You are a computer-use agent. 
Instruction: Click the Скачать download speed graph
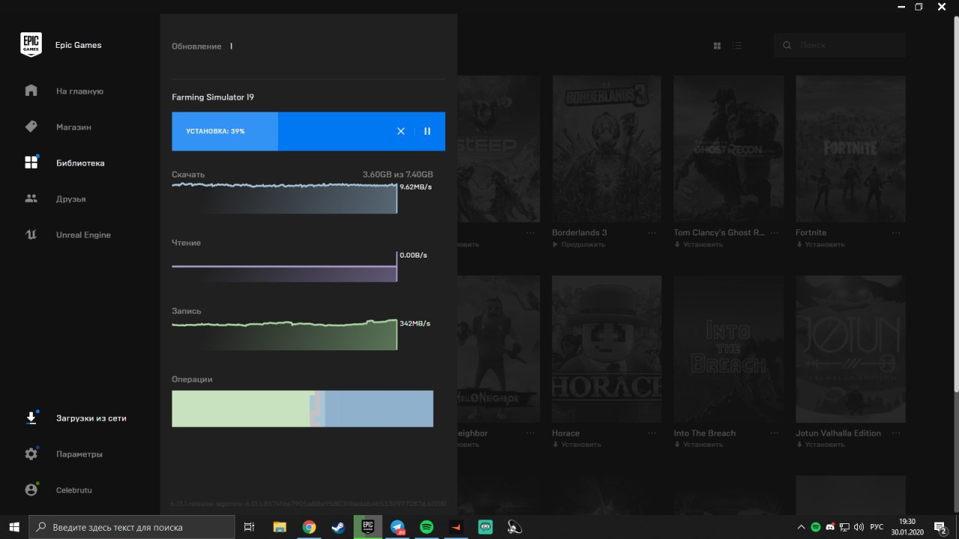click(284, 198)
